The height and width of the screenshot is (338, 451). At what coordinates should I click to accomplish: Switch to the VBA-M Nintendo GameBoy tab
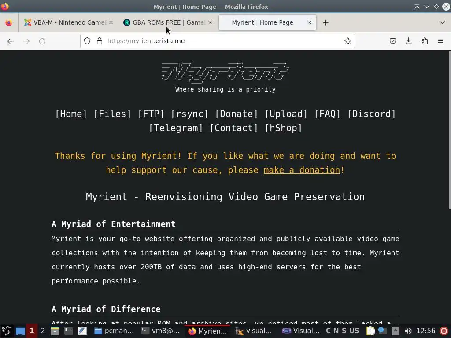(x=68, y=22)
